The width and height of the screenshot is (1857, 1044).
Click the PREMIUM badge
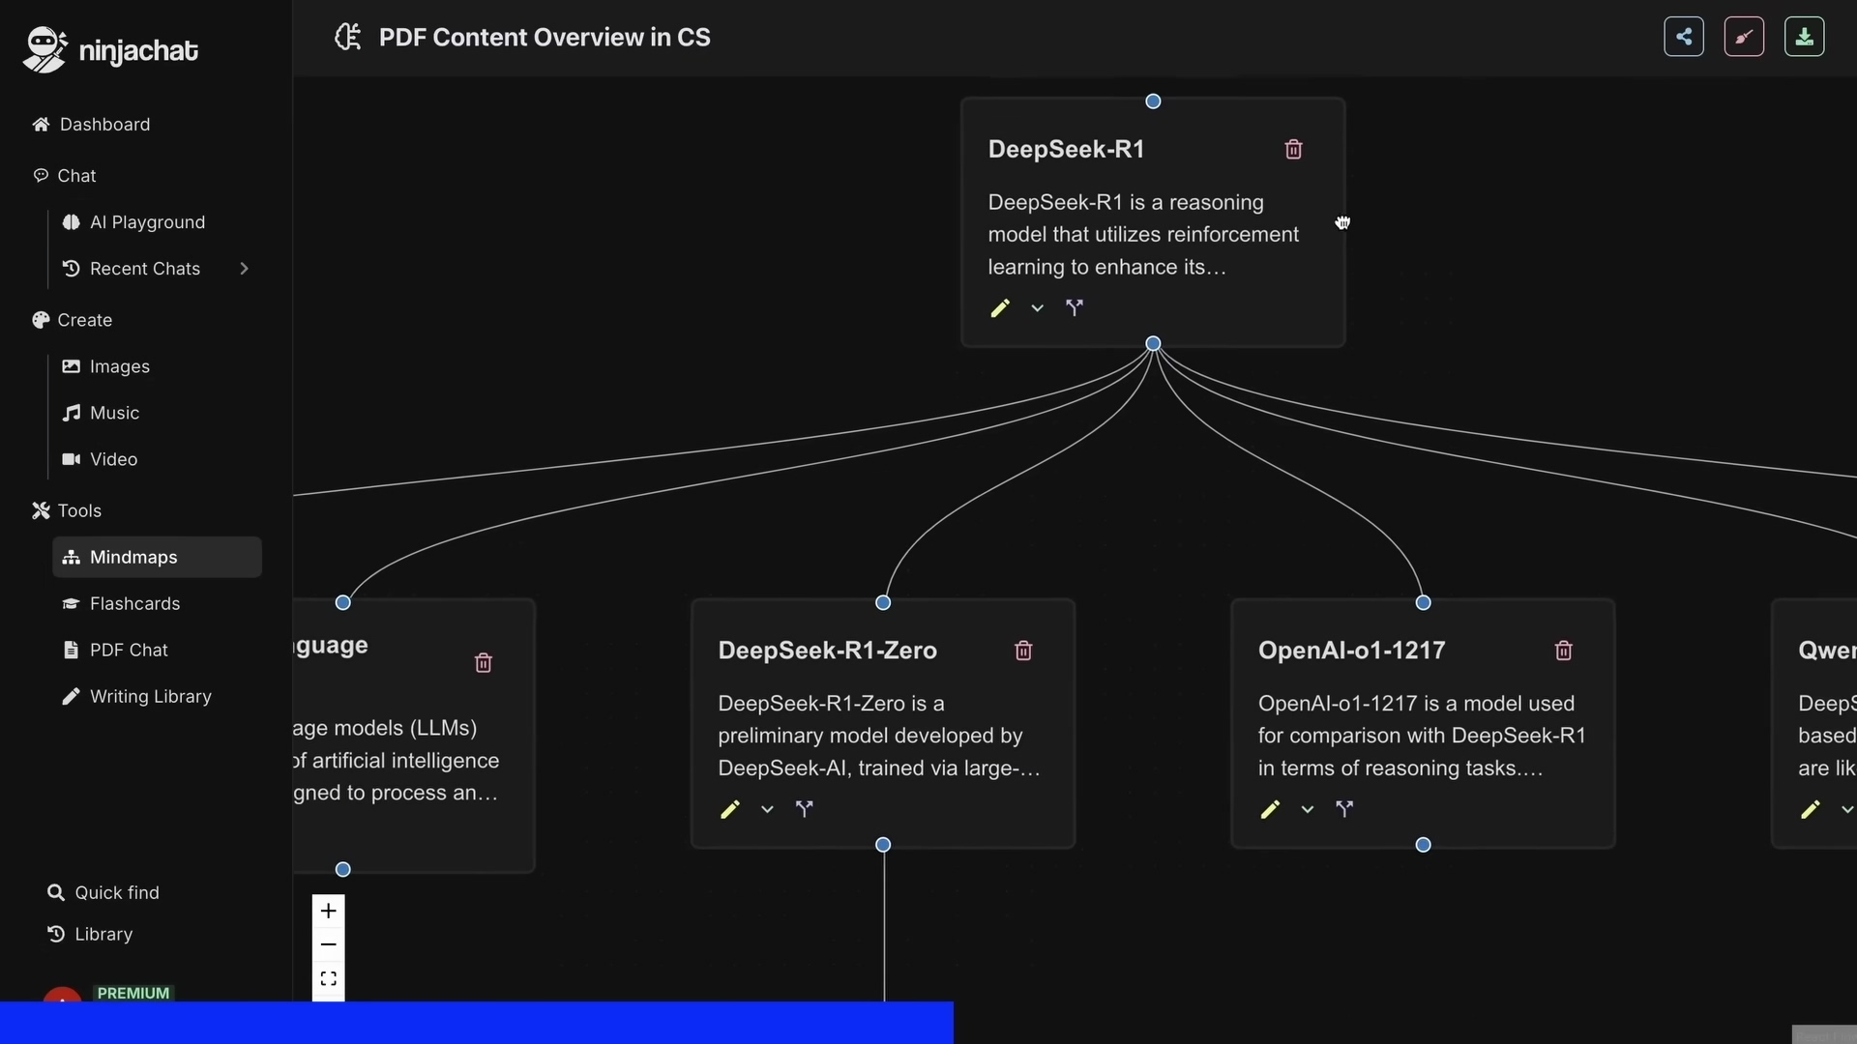point(133,993)
